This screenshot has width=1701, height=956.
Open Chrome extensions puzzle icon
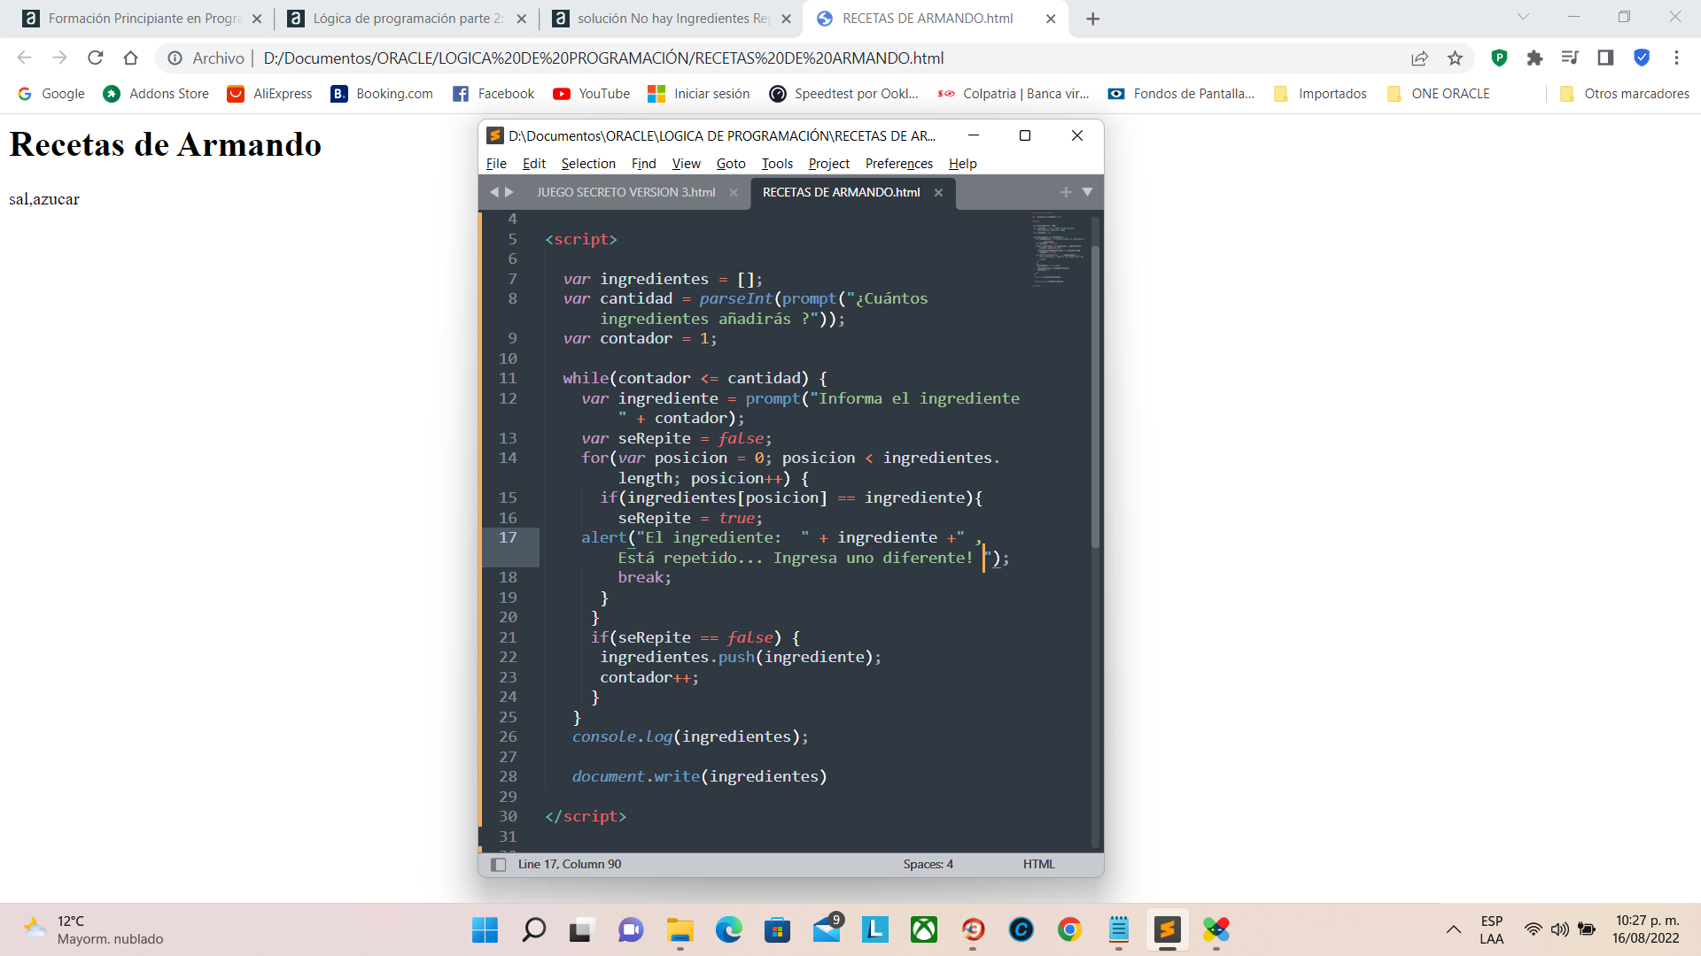(1534, 58)
